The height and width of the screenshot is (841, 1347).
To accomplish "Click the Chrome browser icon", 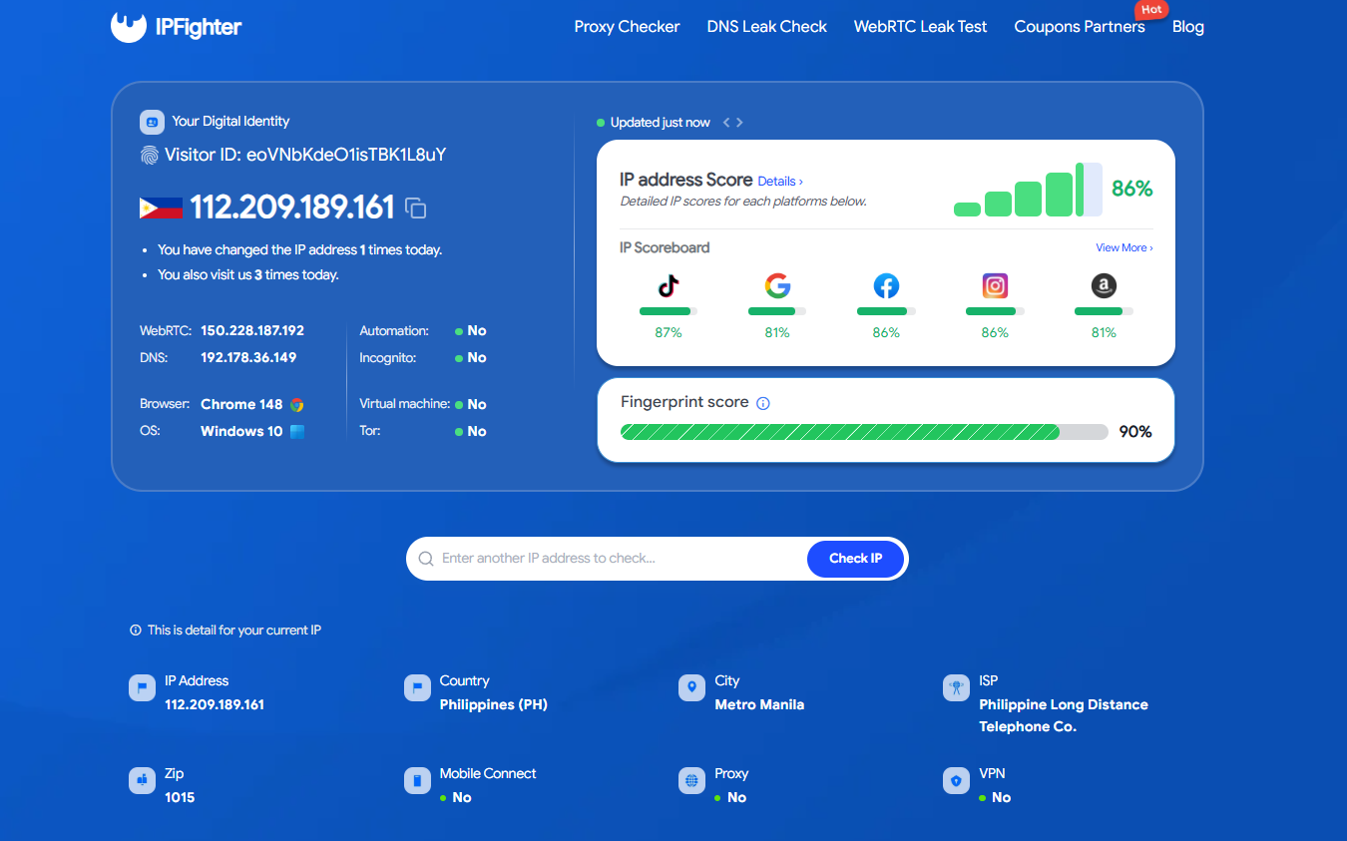I will [296, 405].
